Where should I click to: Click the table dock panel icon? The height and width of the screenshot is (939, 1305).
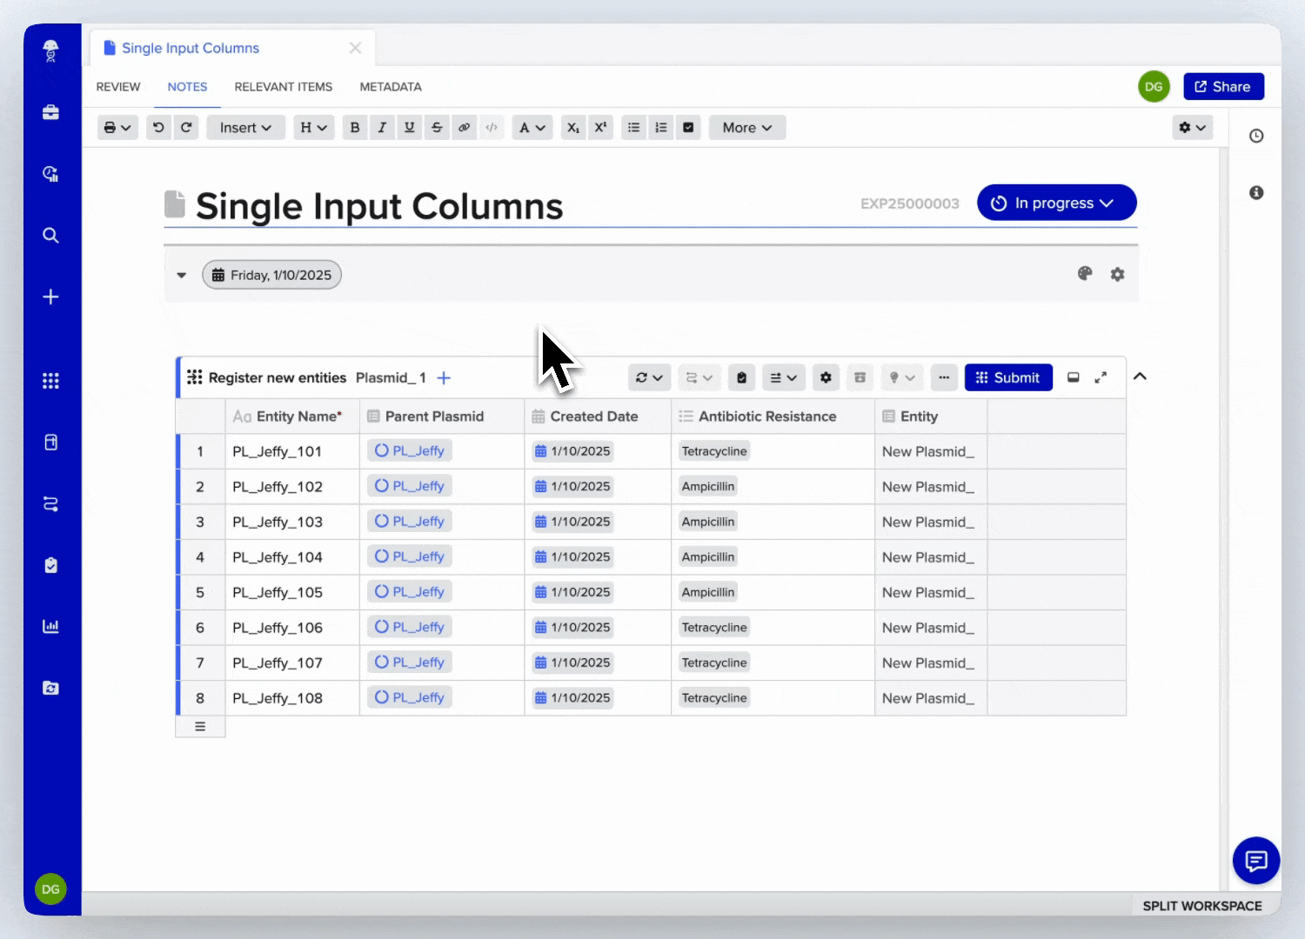[1074, 377]
